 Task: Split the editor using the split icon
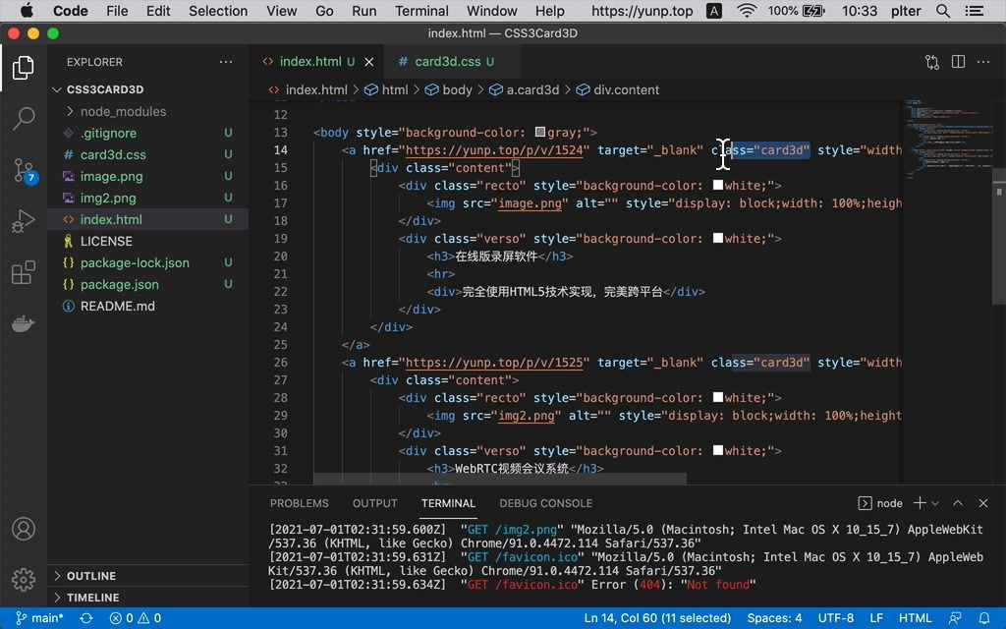957,61
